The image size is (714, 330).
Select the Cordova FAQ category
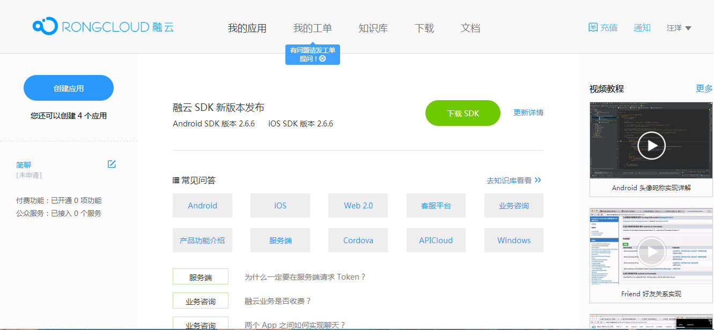tap(358, 241)
